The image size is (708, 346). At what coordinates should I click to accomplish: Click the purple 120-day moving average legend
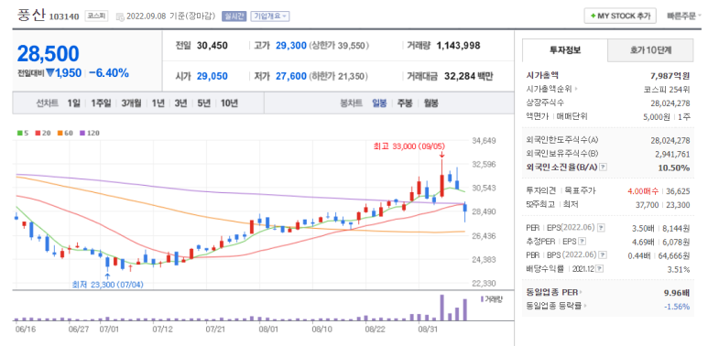click(90, 133)
